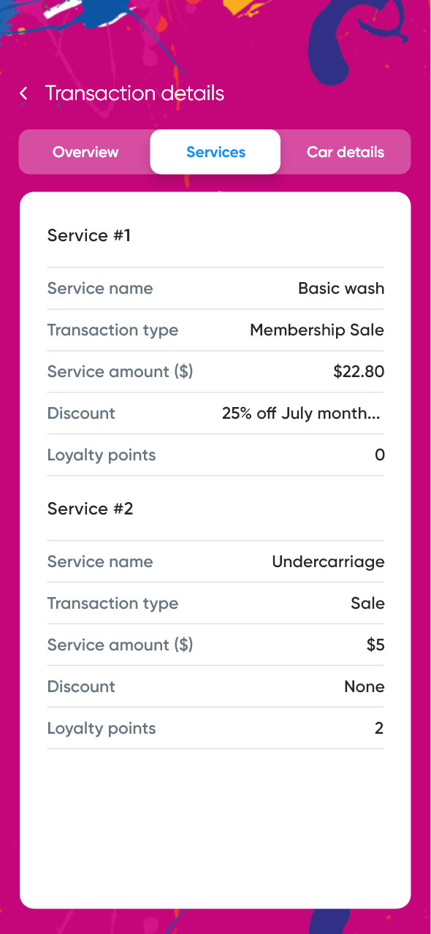Expand truncated 25% off July discount text
The image size is (431, 934).
[x=302, y=414]
